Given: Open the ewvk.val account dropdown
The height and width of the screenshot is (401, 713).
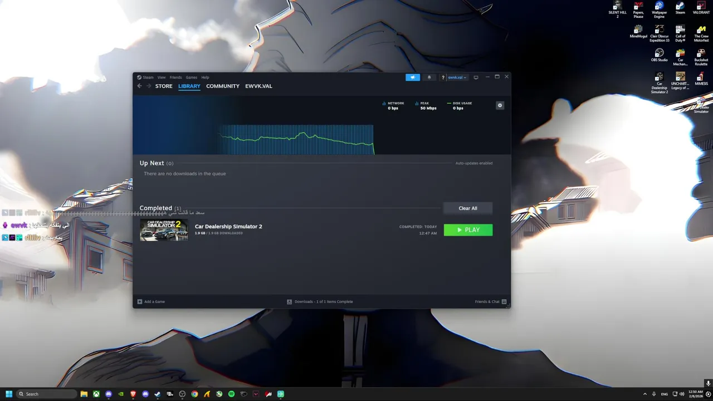Looking at the screenshot, I should pos(457,77).
